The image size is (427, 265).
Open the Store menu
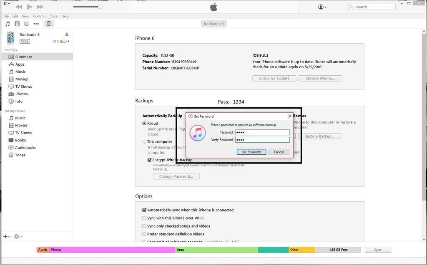tap(54, 16)
